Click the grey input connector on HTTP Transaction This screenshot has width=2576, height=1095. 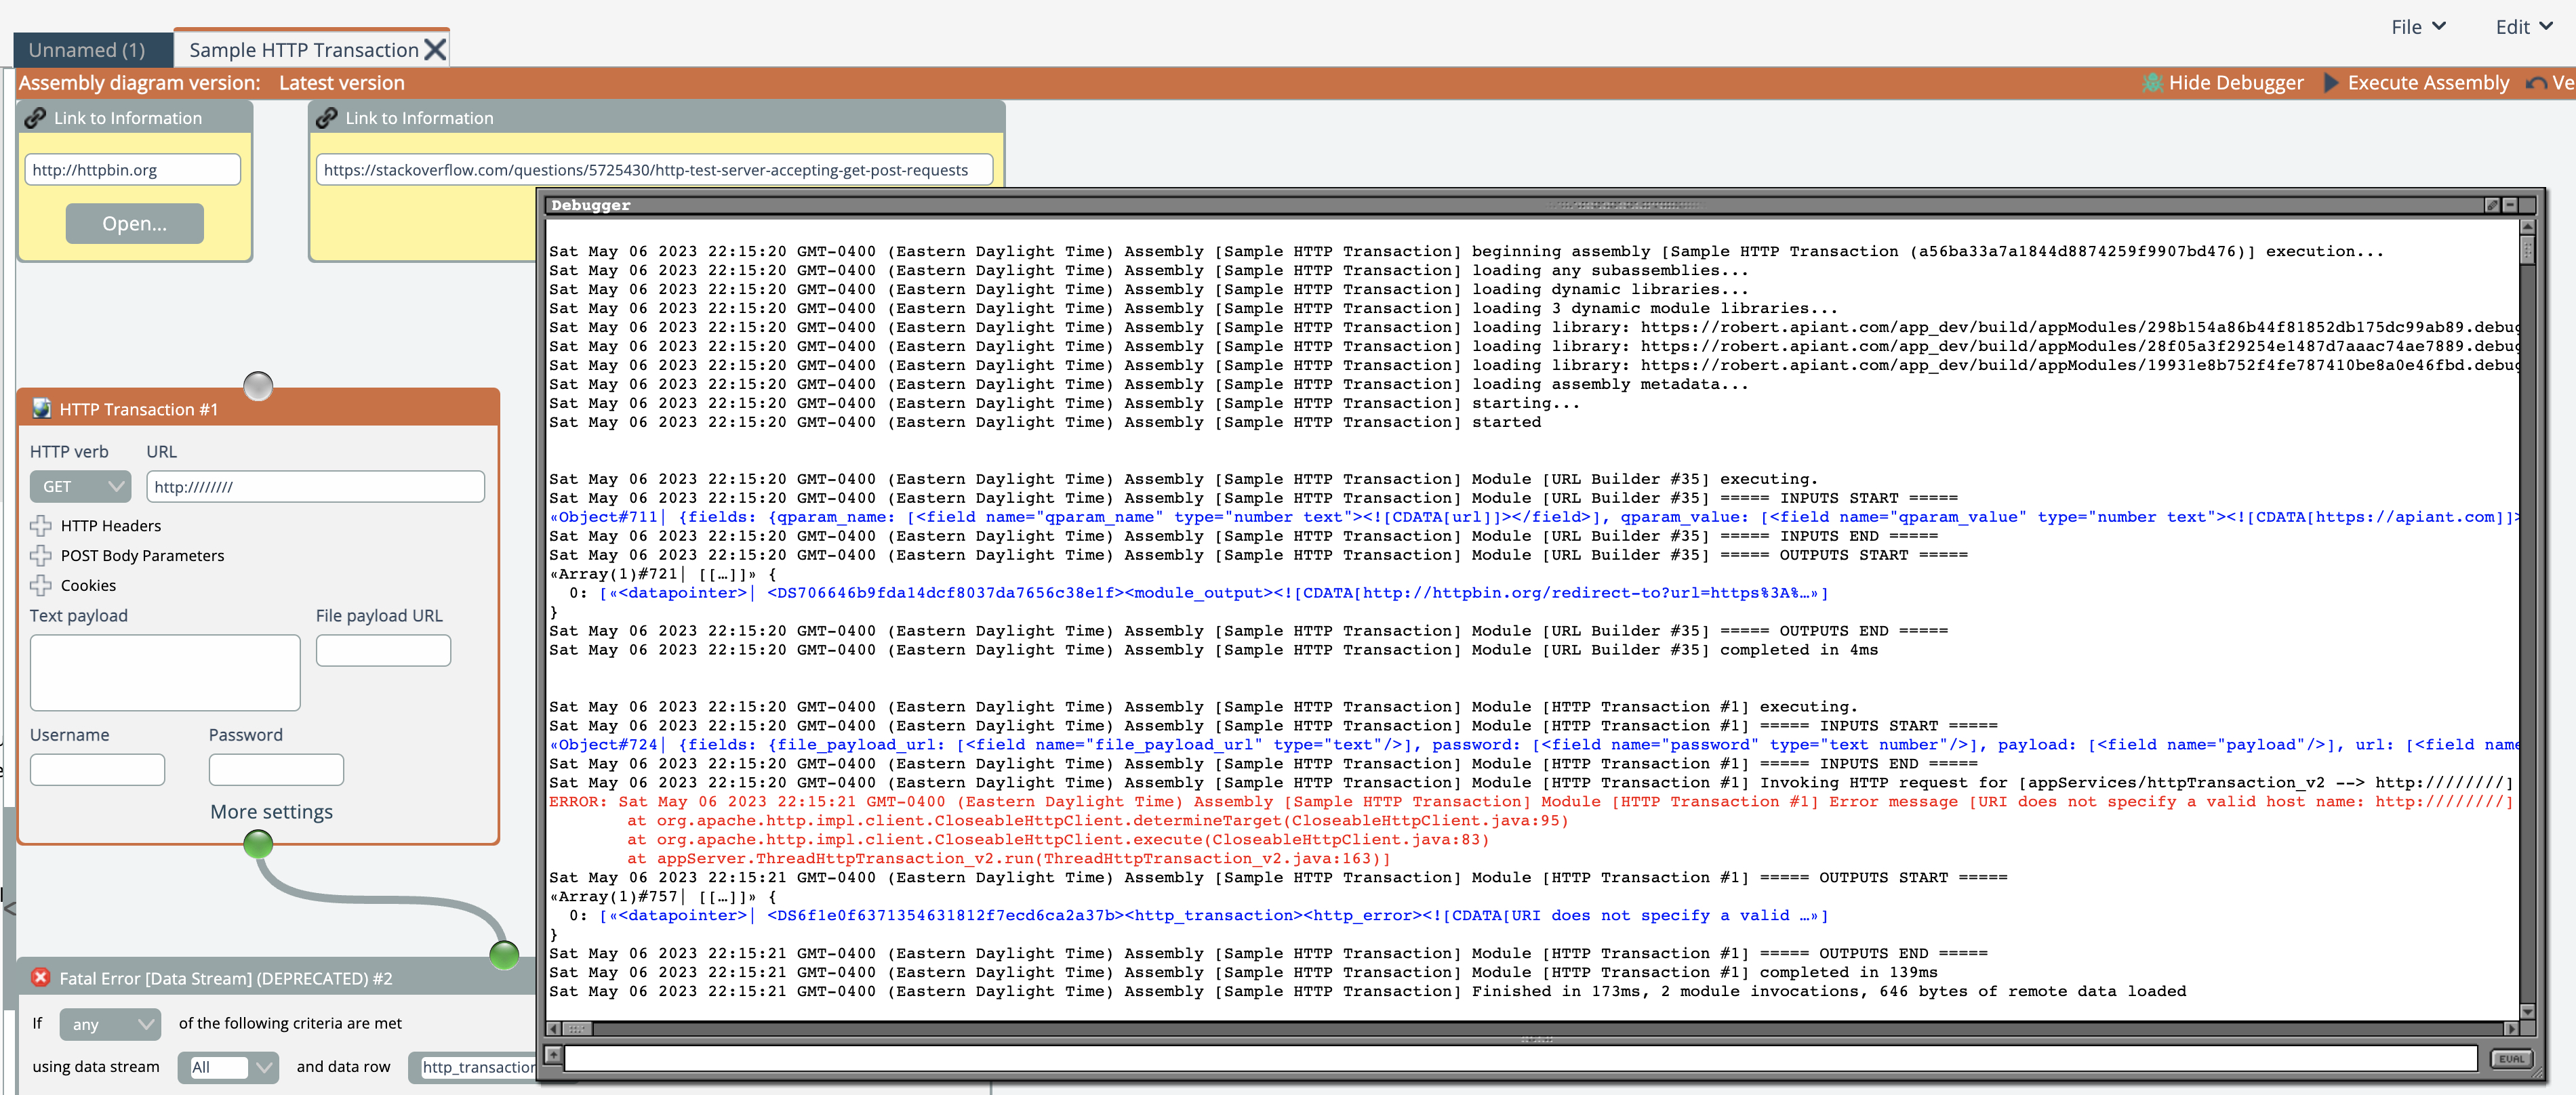pos(258,386)
